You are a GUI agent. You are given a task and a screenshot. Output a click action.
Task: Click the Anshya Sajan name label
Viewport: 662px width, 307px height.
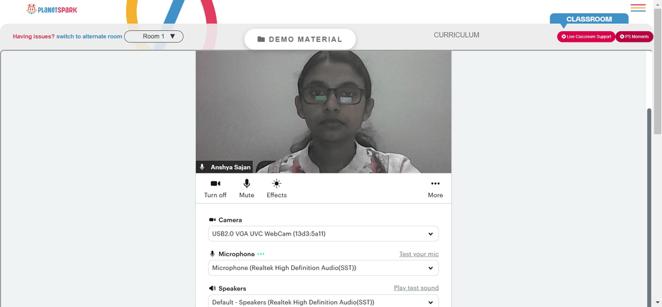coord(230,167)
